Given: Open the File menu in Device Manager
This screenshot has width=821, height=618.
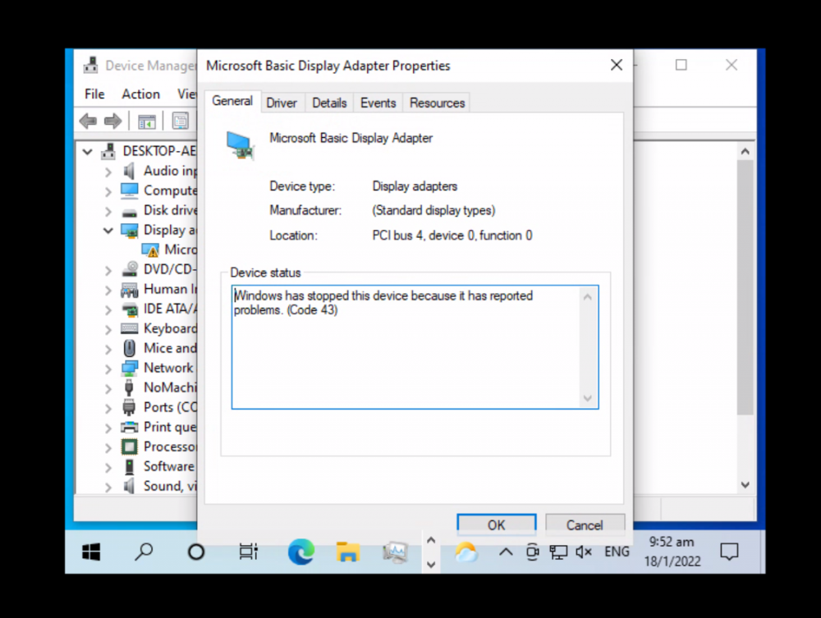Looking at the screenshot, I should tap(94, 94).
